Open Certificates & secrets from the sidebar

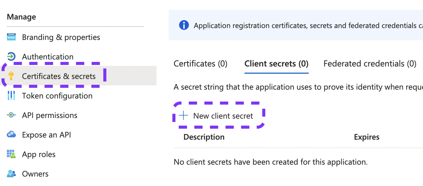click(x=59, y=76)
